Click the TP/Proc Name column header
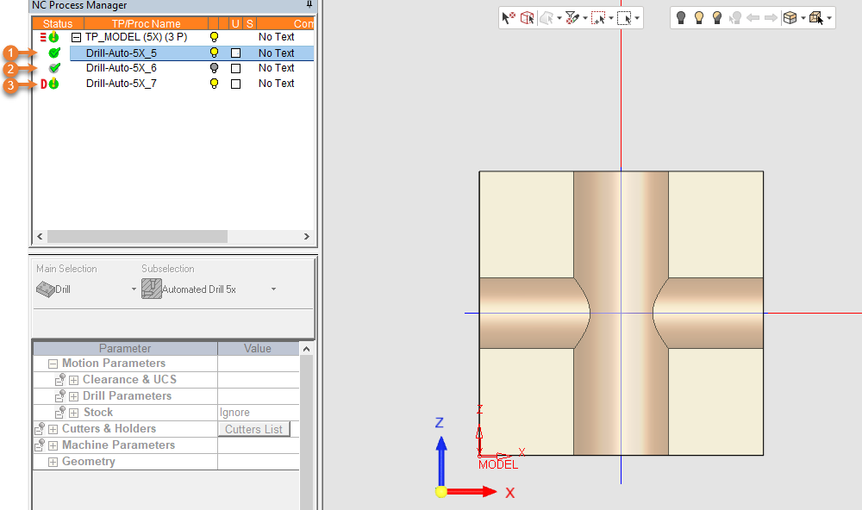 pos(146,24)
